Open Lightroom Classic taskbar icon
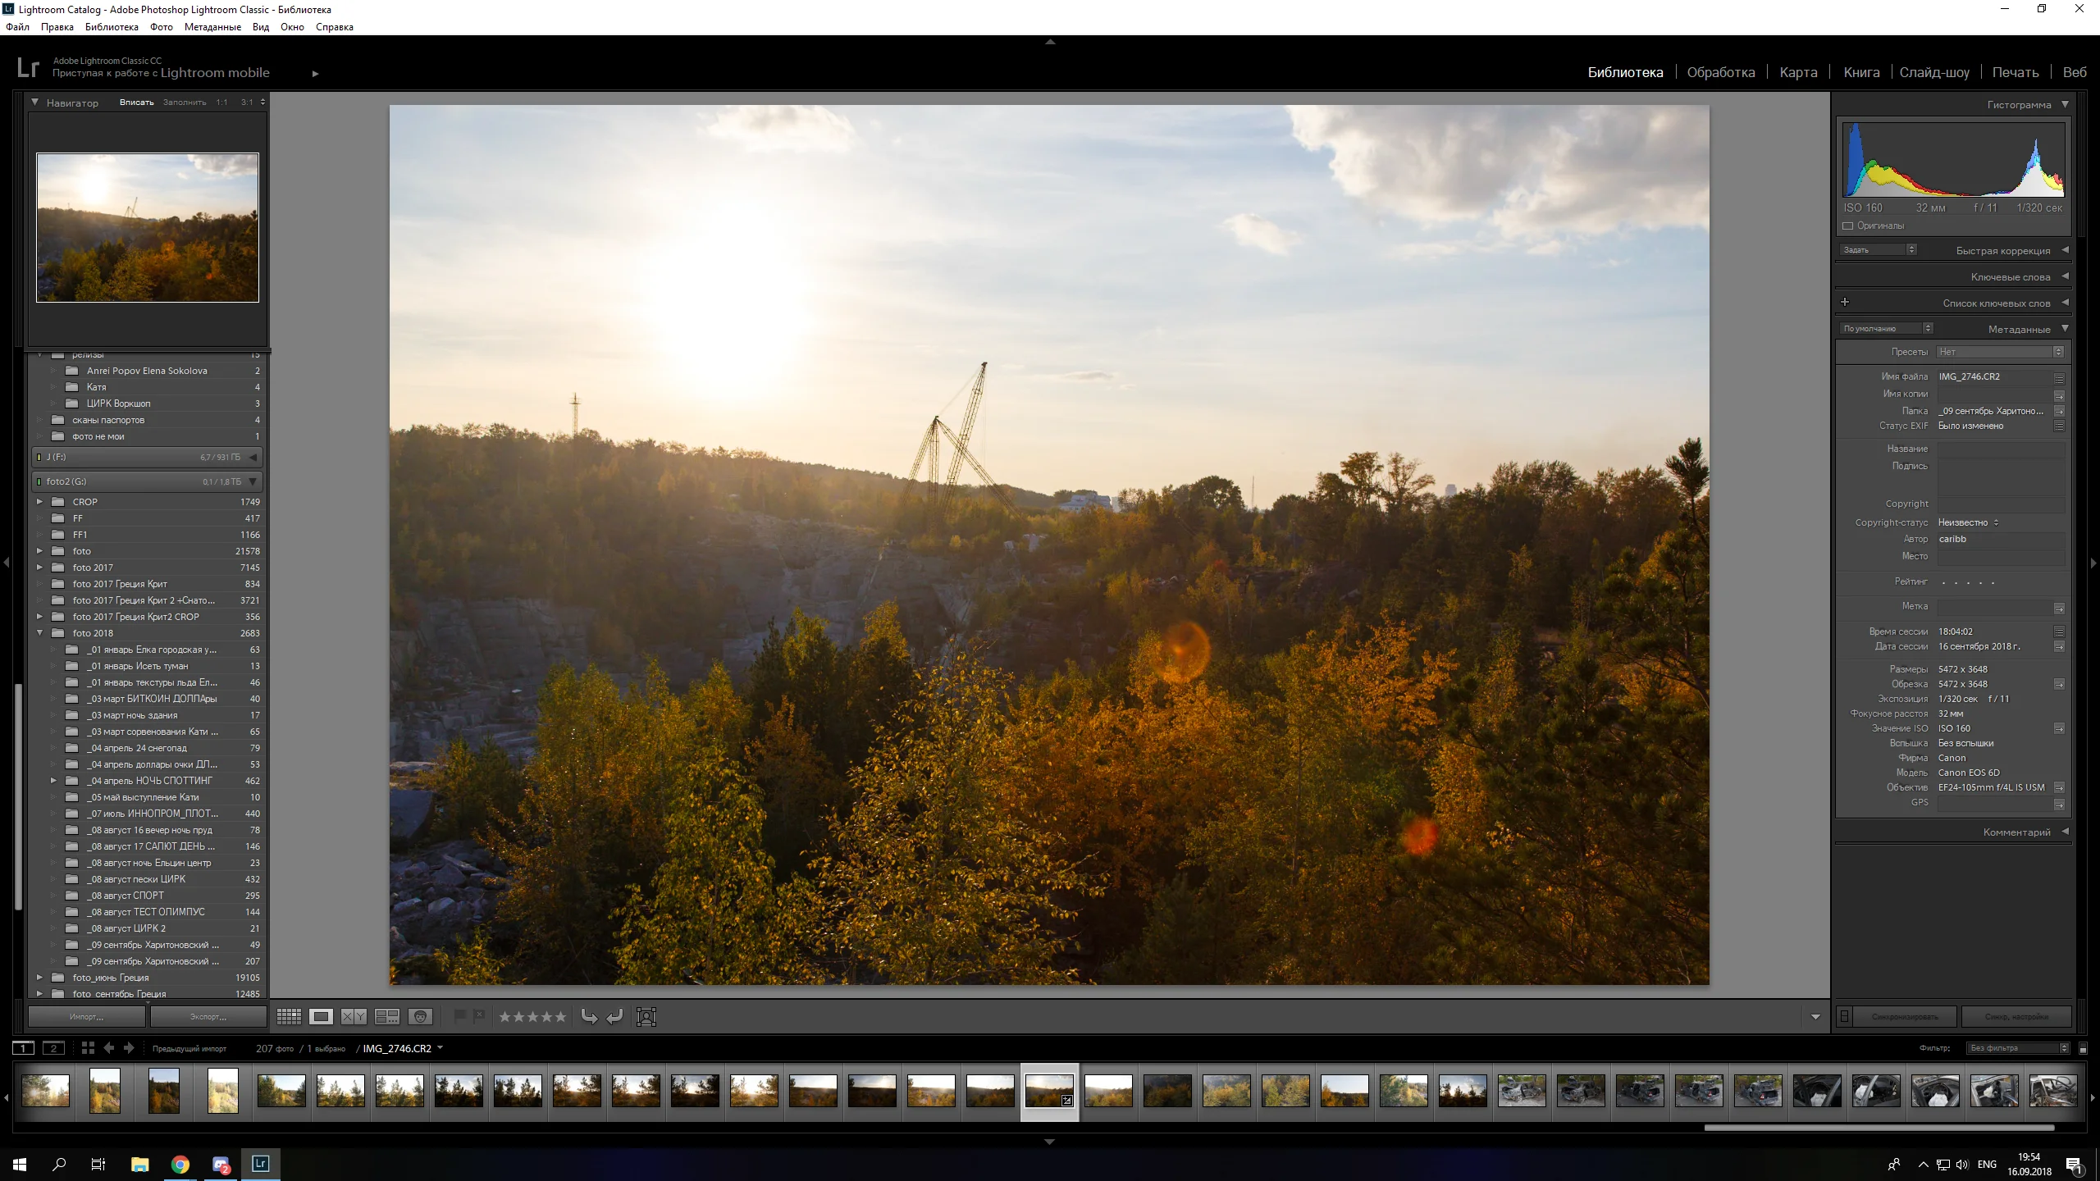 [x=260, y=1164]
